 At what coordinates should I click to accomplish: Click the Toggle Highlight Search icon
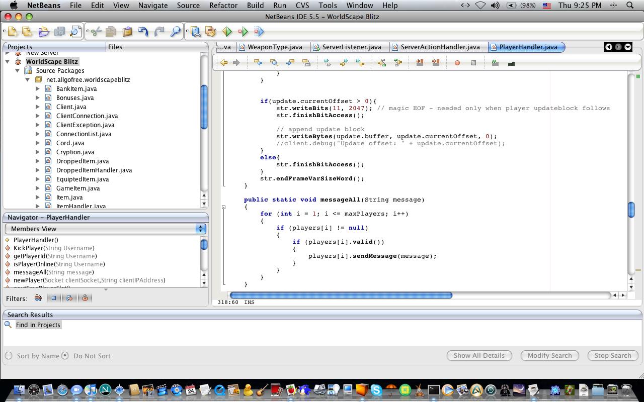coord(306,63)
